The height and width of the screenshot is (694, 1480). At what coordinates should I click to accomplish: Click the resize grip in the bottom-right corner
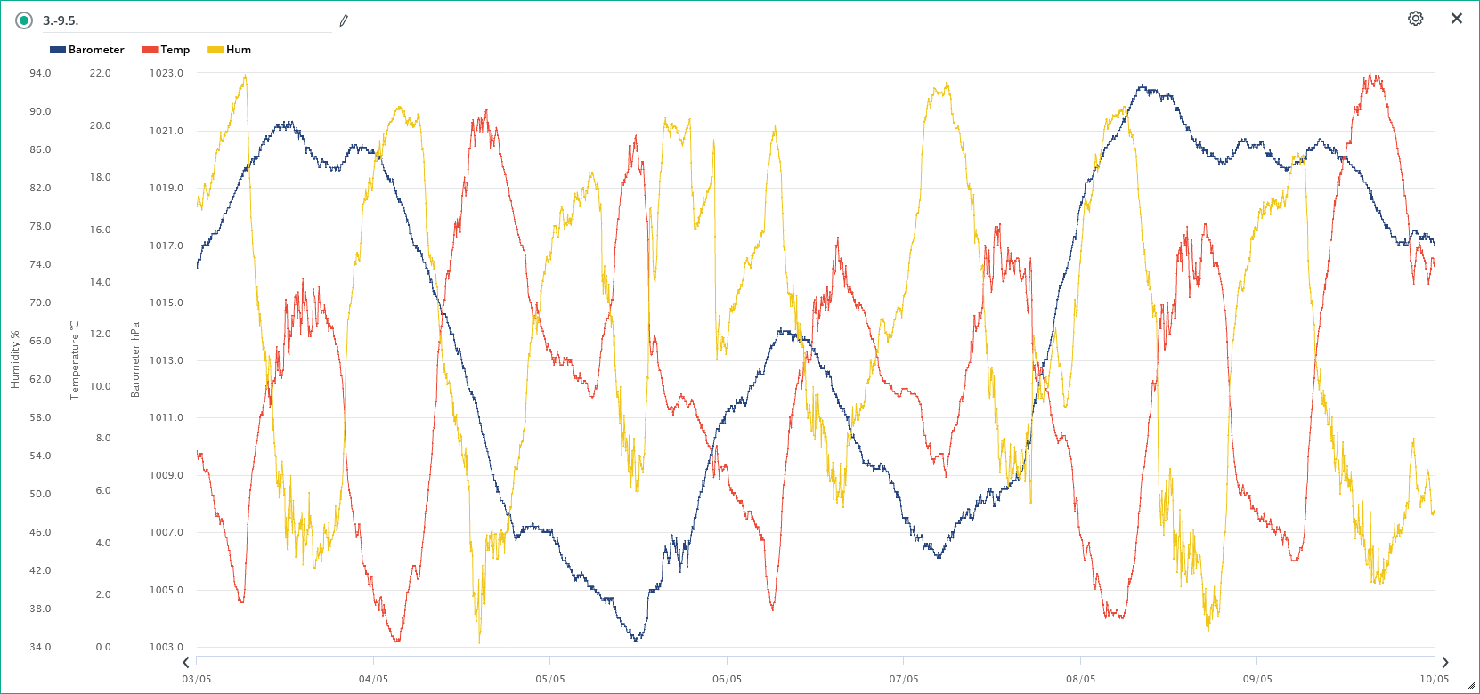(x=1471, y=686)
